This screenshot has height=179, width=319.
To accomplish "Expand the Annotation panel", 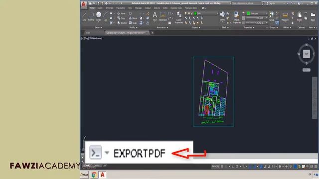I will pos(162,27).
